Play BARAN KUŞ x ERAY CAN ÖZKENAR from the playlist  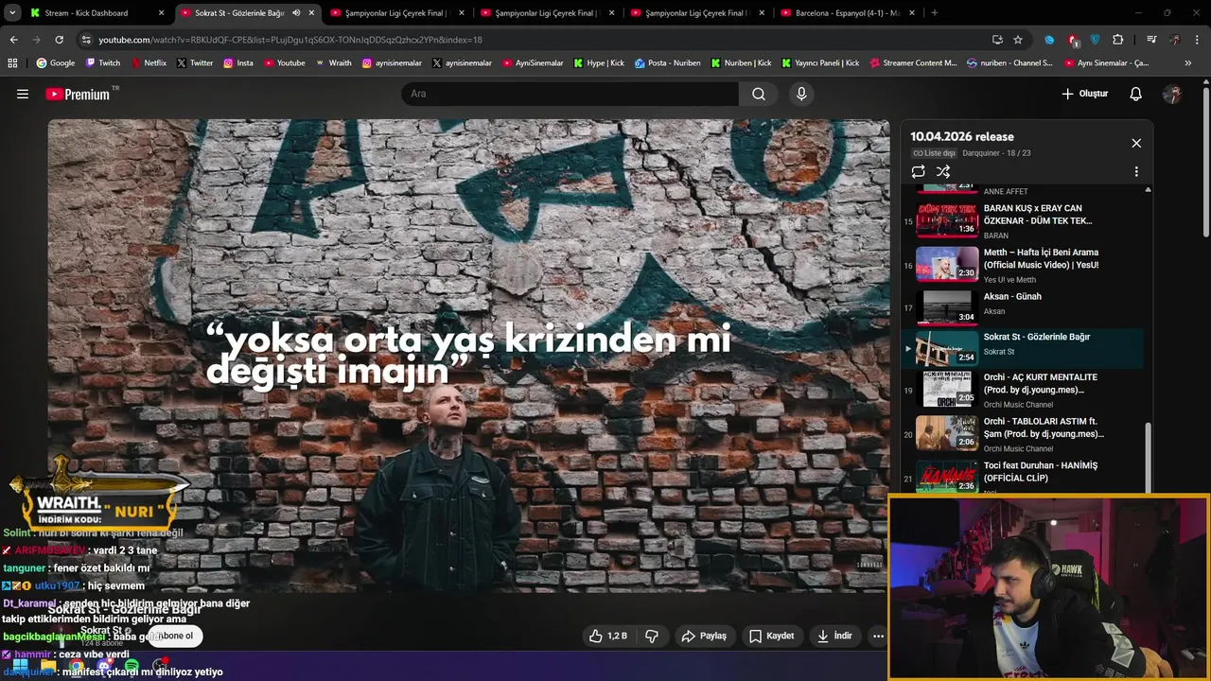(x=1023, y=221)
